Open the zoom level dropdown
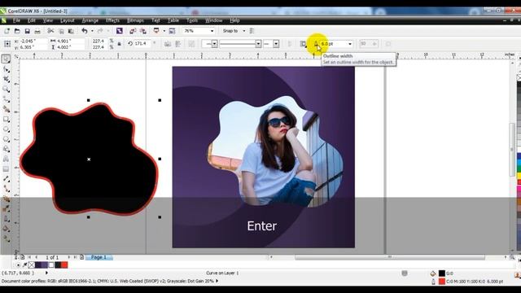This screenshot has height=293, width=521. 212,31
